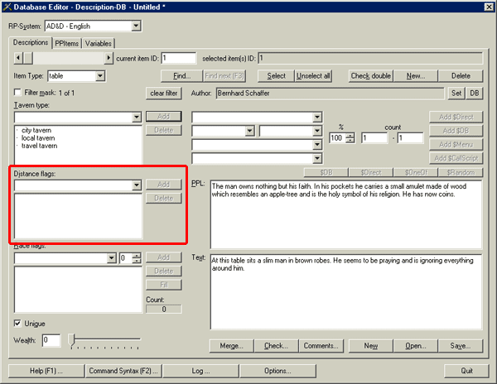This screenshot has width=497, height=384.
Task: Open the Item Type dropdown
Action: tap(100, 76)
